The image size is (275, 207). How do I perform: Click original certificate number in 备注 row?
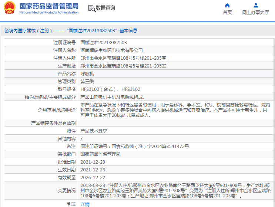[135, 147]
